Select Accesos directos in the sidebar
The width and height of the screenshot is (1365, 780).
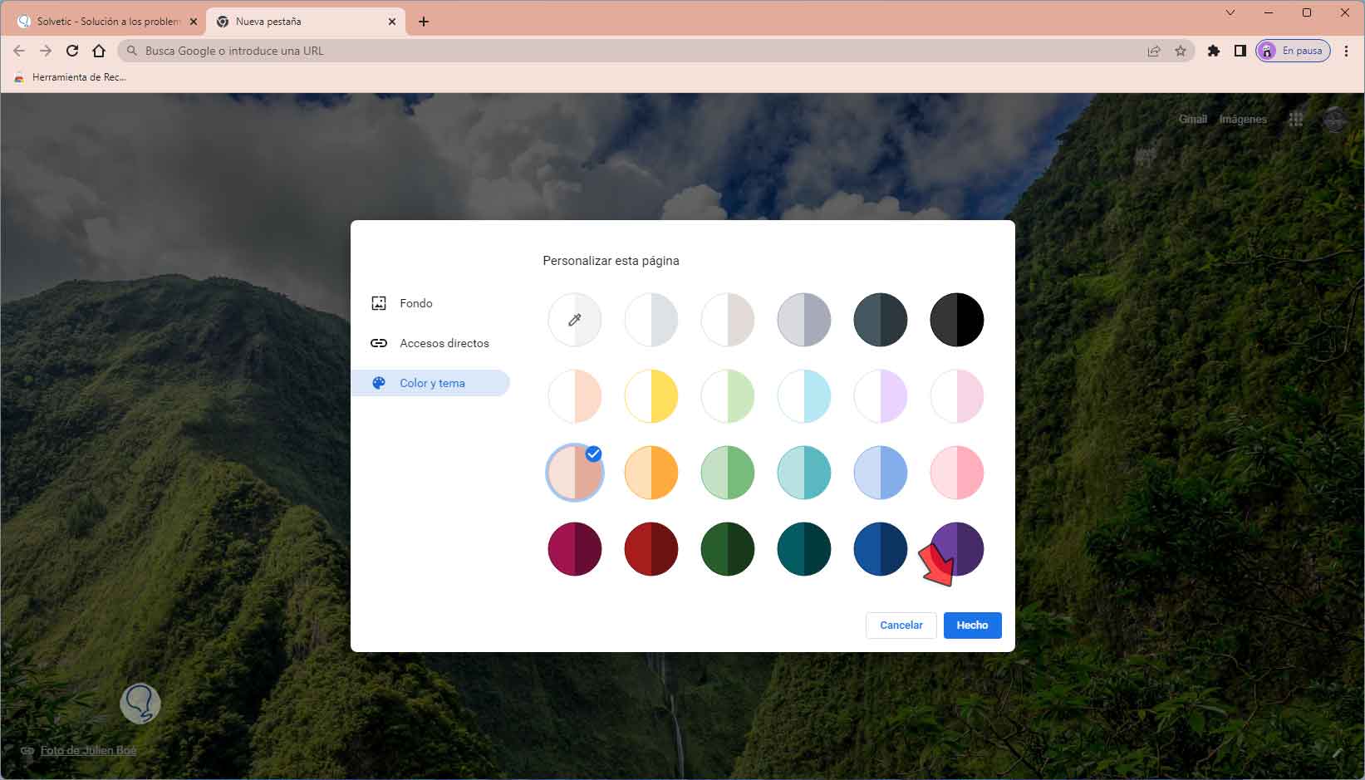(430, 343)
